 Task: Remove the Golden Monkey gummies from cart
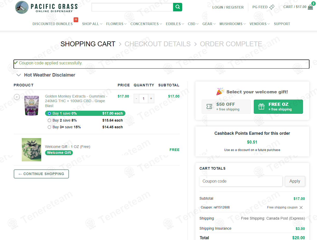[x=17, y=97]
